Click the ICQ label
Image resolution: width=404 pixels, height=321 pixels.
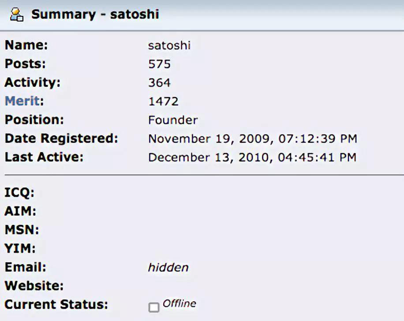[19, 192]
